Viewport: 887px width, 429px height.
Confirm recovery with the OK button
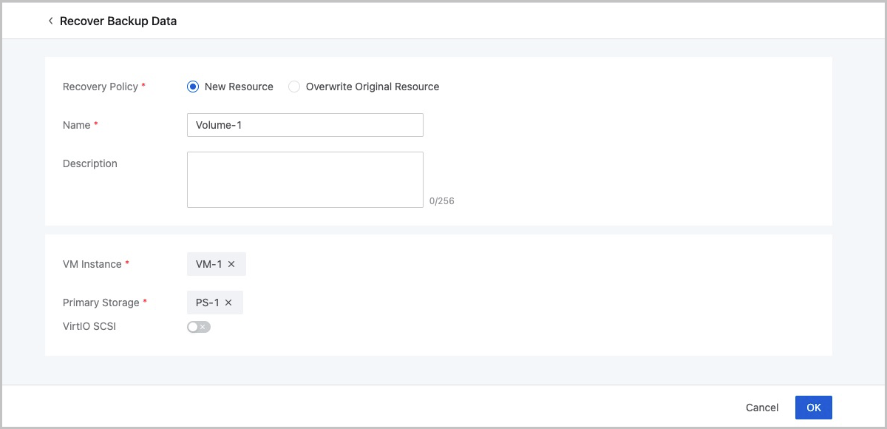[813, 407]
